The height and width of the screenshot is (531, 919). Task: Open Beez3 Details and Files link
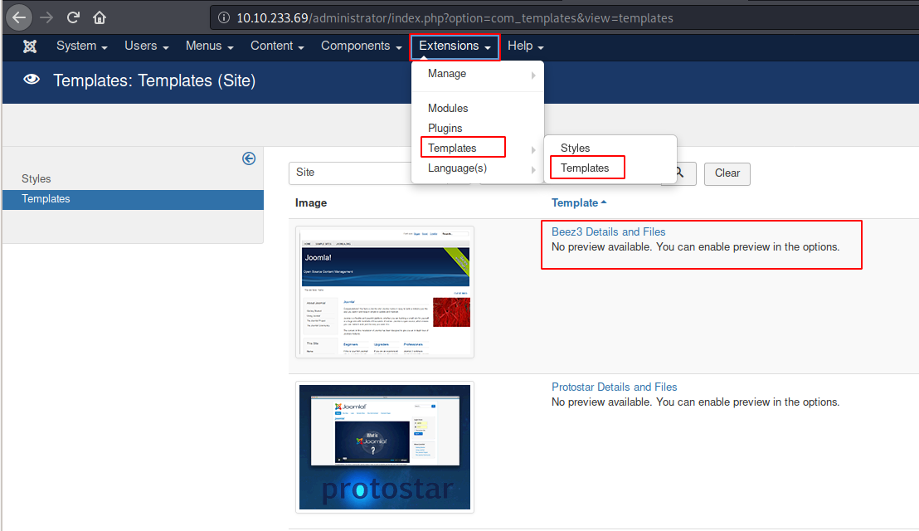point(608,232)
